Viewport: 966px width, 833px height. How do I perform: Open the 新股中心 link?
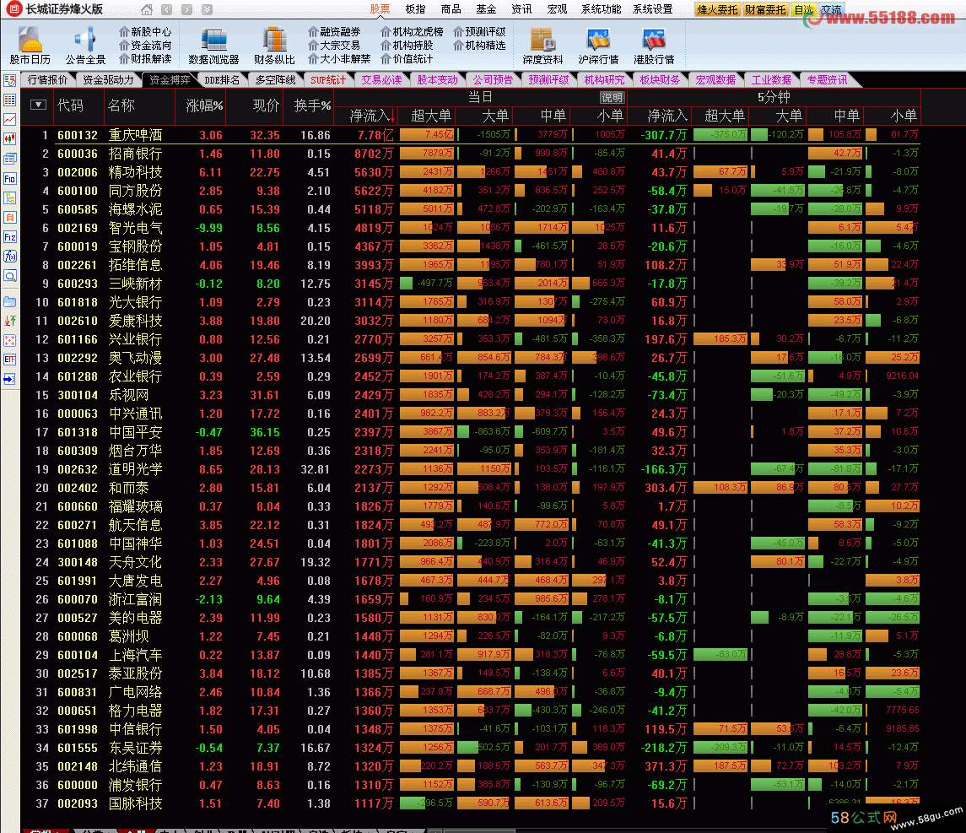pyautogui.click(x=145, y=31)
